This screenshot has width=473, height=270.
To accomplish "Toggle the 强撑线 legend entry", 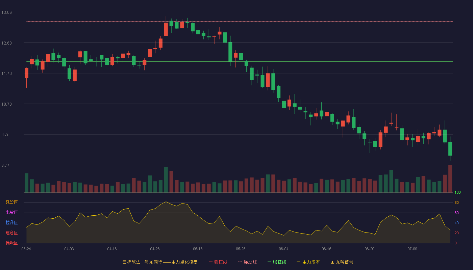I will (x=277, y=262).
